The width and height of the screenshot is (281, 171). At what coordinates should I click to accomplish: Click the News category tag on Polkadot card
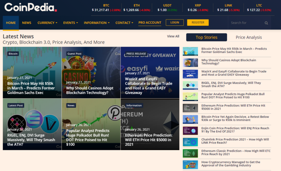[71, 105]
